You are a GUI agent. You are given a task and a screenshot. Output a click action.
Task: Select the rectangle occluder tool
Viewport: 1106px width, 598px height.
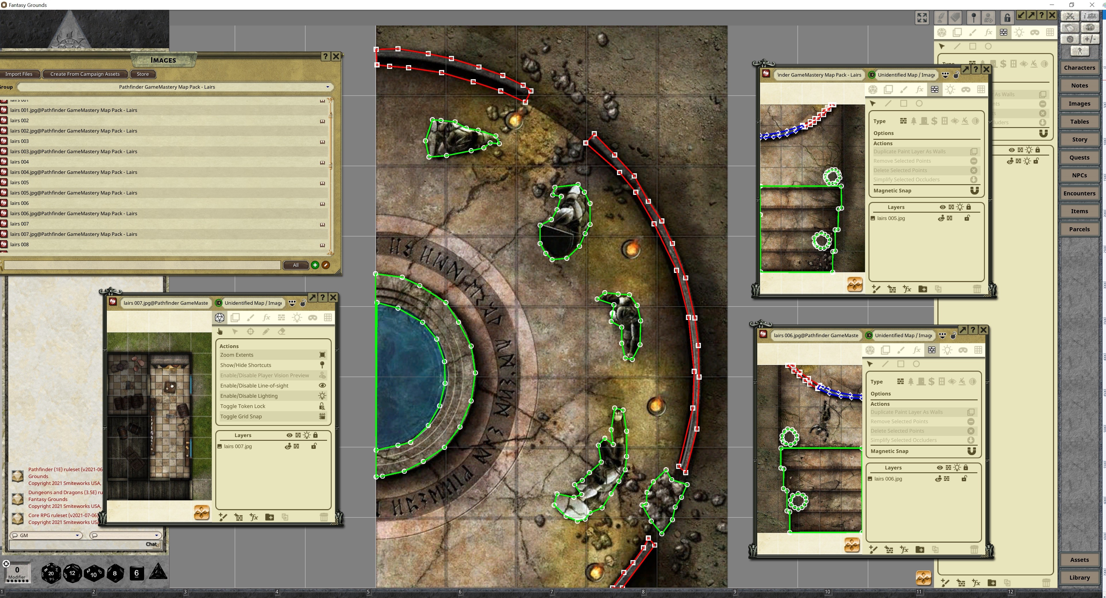click(x=904, y=103)
